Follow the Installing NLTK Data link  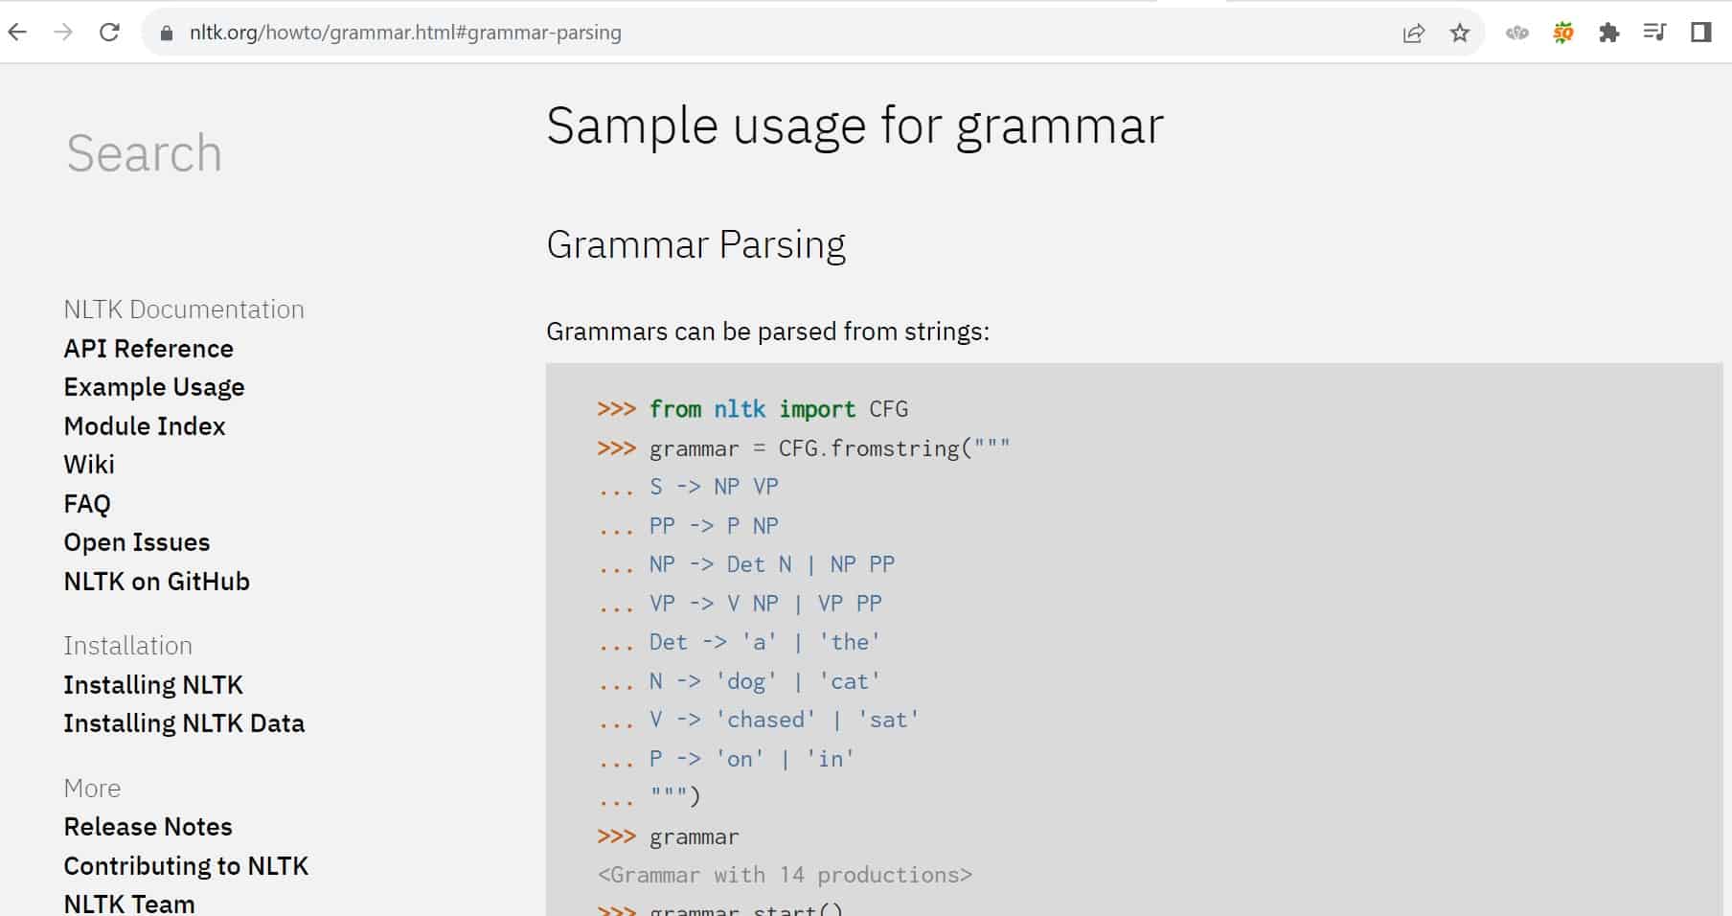click(x=184, y=723)
